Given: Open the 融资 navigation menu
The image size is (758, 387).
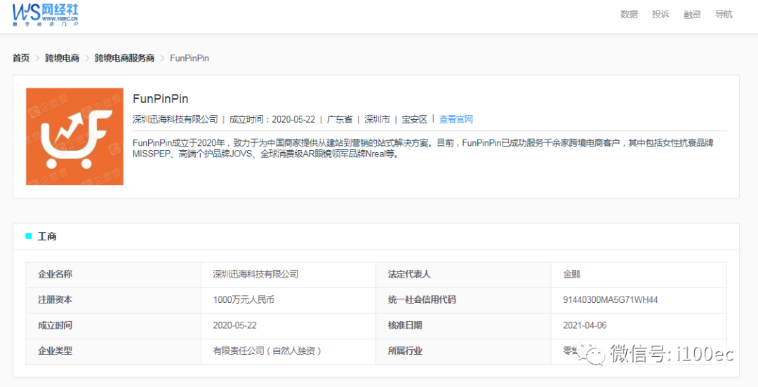Looking at the screenshot, I should pyautogui.click(x=692, y=14).
